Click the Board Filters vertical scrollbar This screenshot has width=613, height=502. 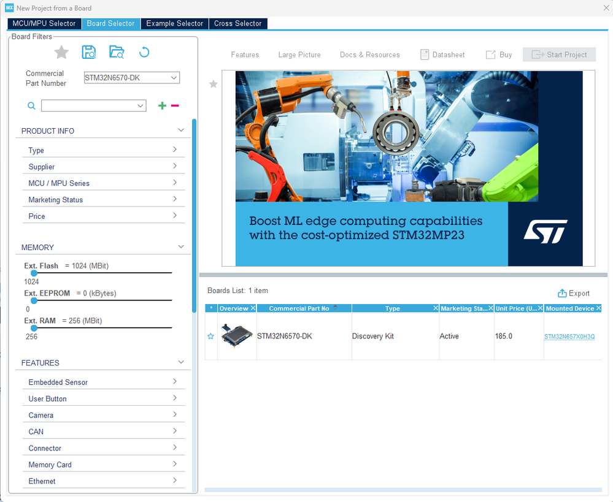[195, 216]
